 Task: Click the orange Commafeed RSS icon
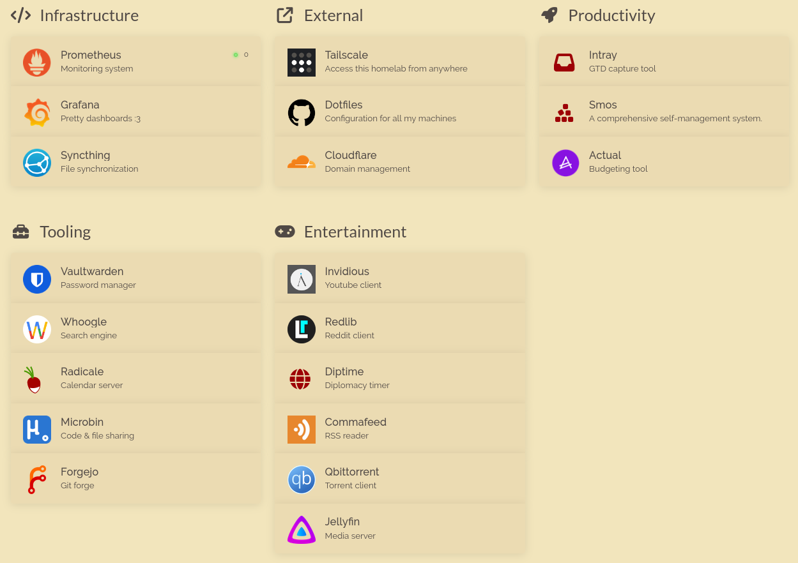[302, 430]
